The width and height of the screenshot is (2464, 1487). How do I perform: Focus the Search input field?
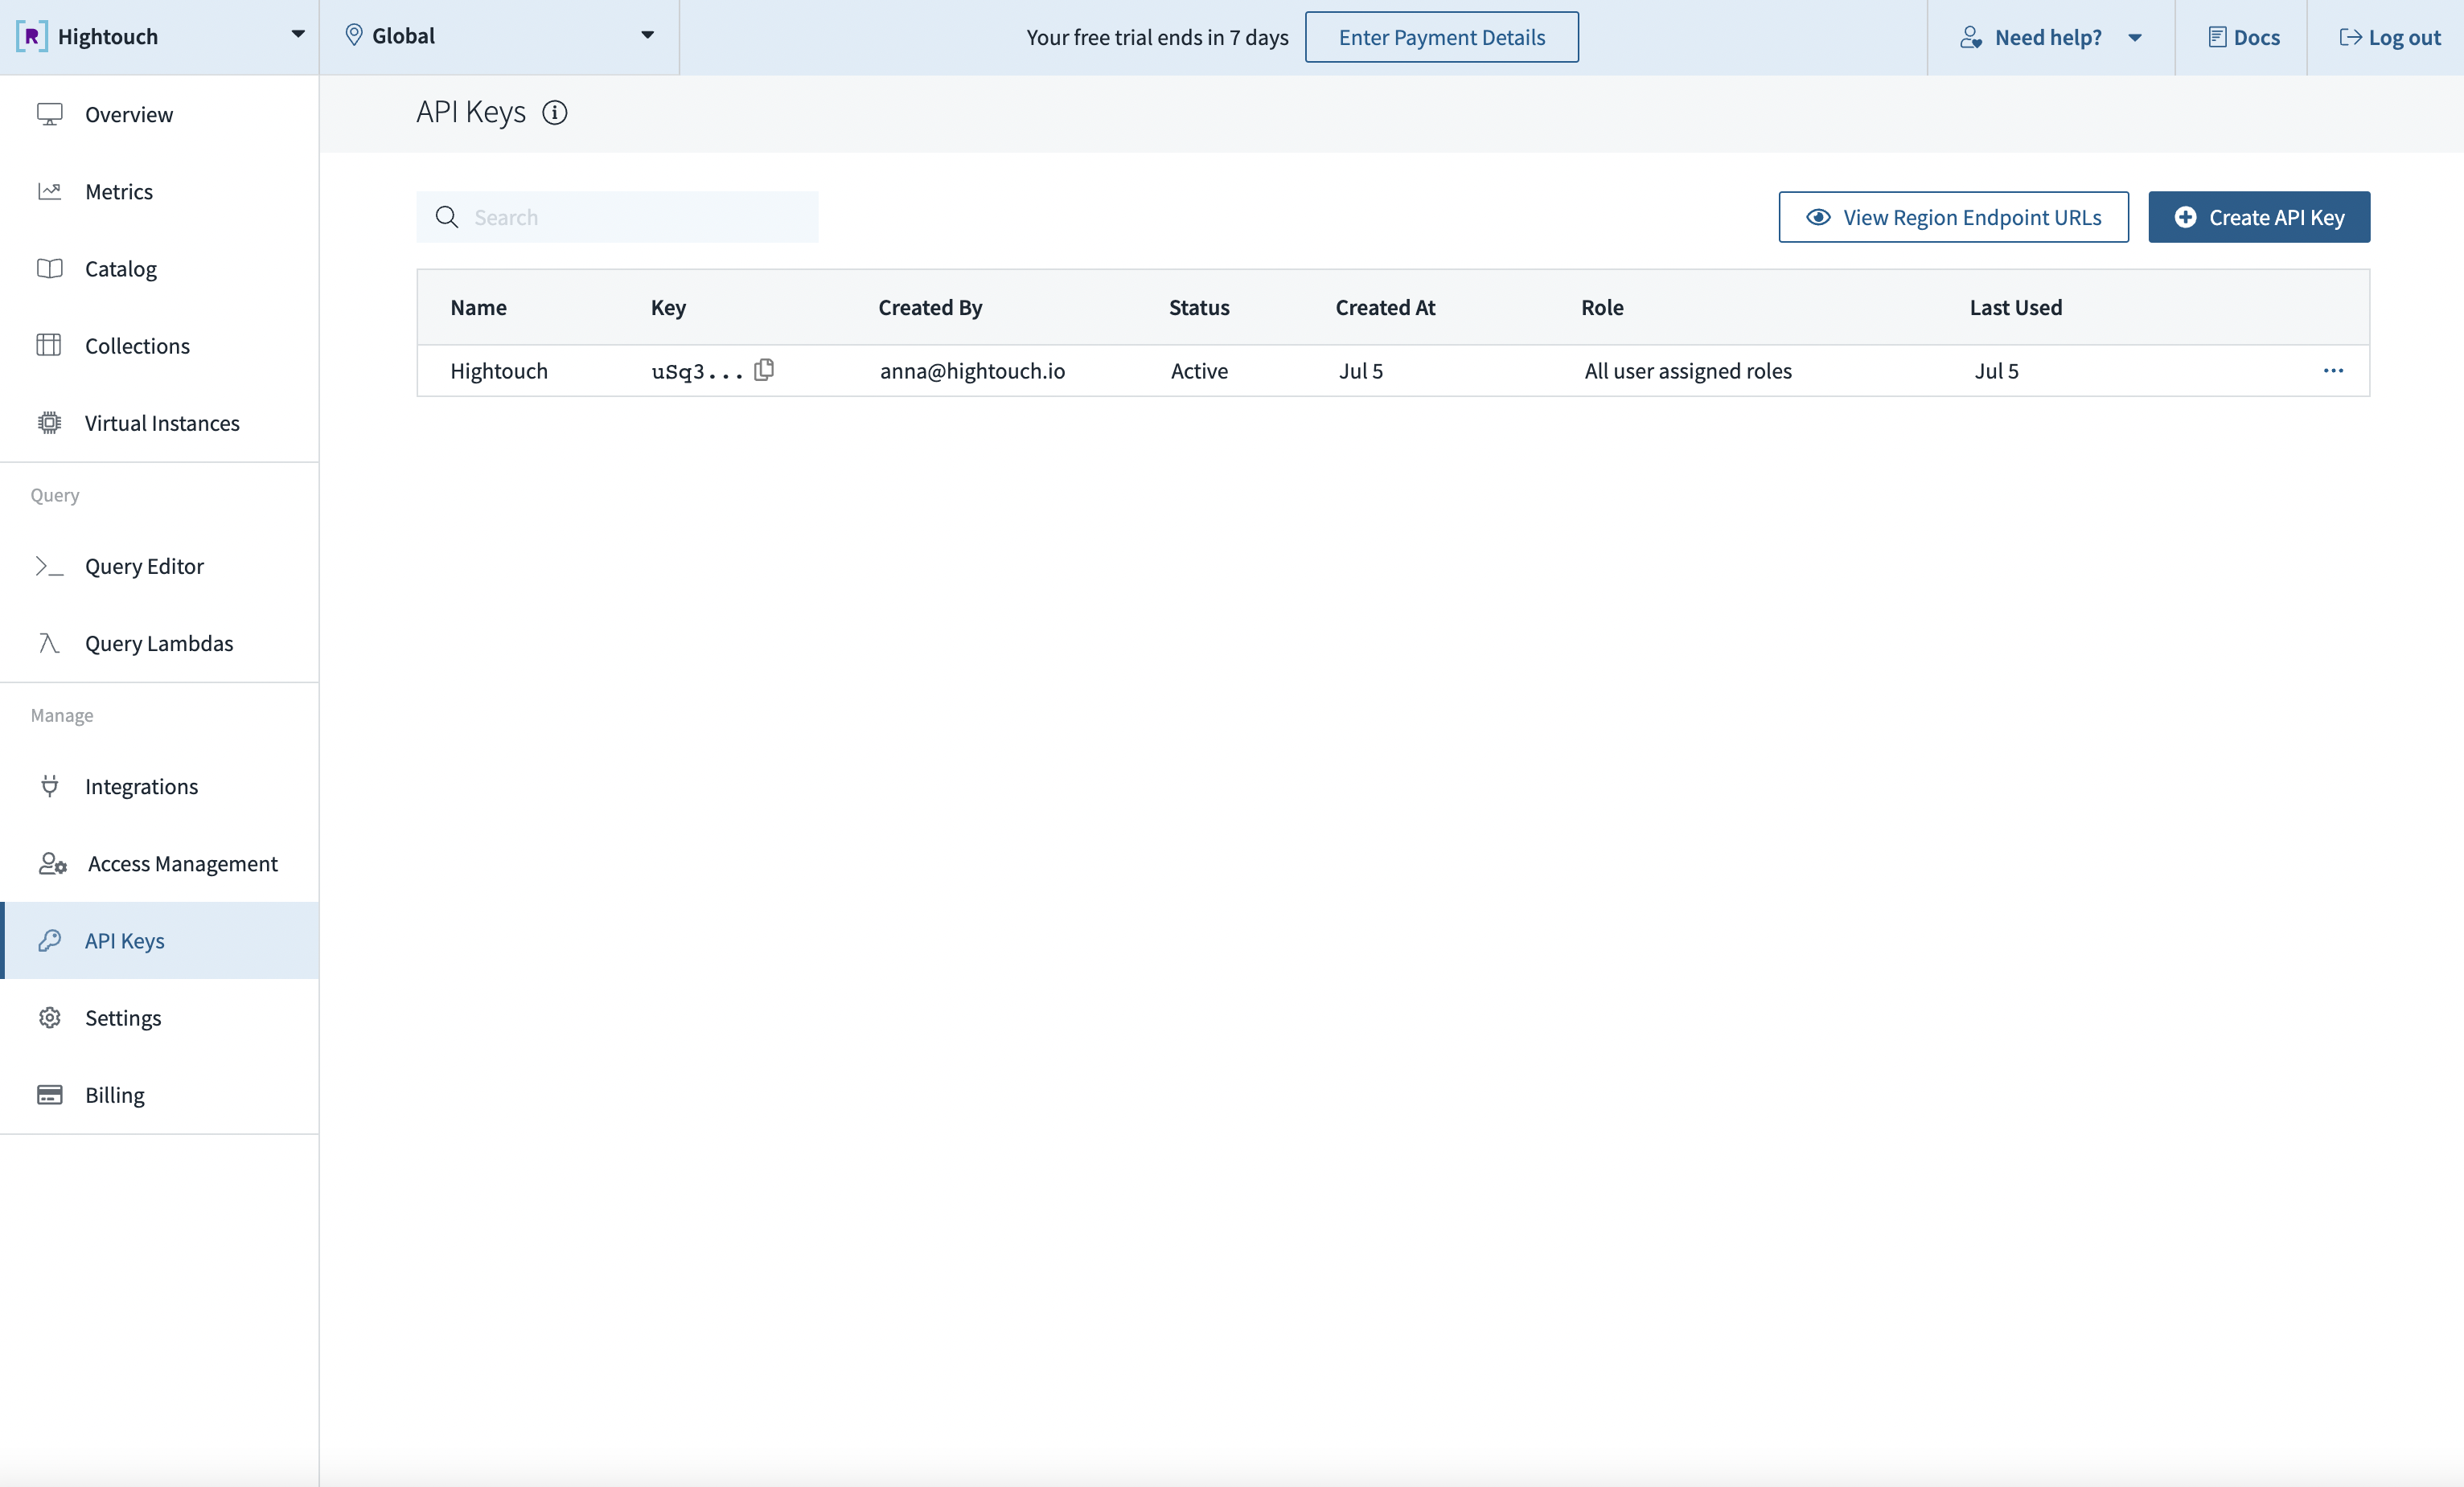click(x=617, y=217)
